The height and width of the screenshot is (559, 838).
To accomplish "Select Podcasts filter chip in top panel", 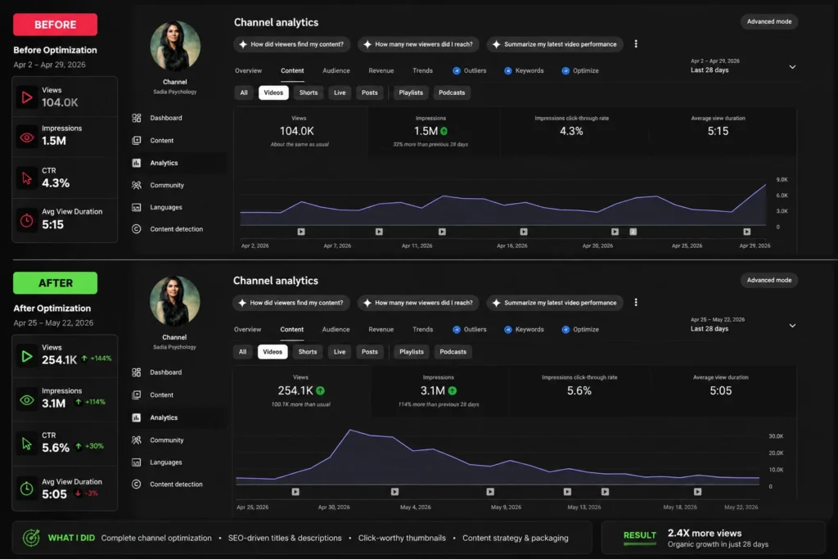I will 452,92.
